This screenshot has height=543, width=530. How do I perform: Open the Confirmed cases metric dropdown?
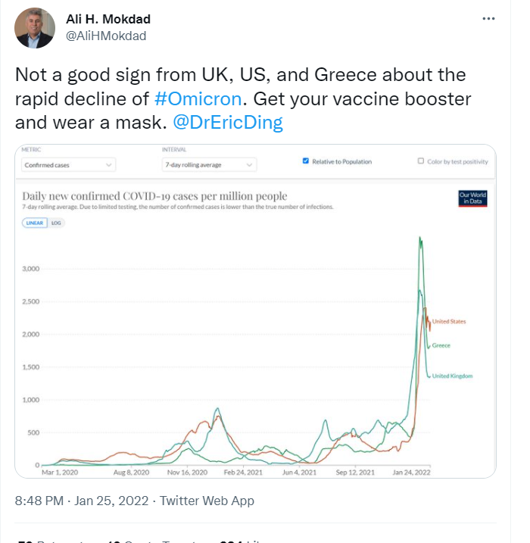coord(68,164)
